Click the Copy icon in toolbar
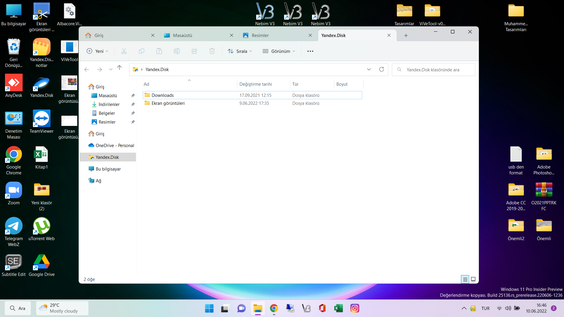 point(141,51)
